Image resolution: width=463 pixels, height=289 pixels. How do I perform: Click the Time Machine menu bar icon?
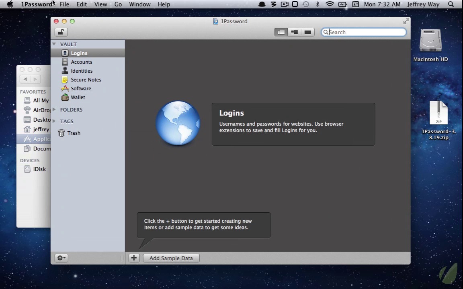pyautogui.click(x=306, y=4)
